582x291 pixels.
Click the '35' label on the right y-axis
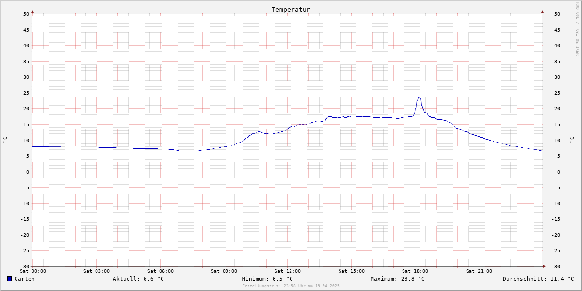pyautogui.click(x=557, y=62)
